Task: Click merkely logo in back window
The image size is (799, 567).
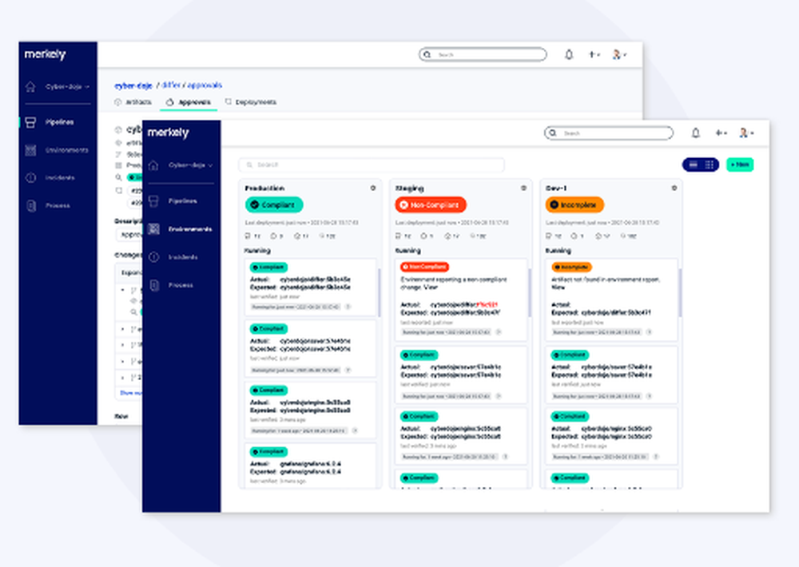Action: (x=46, y=54)
